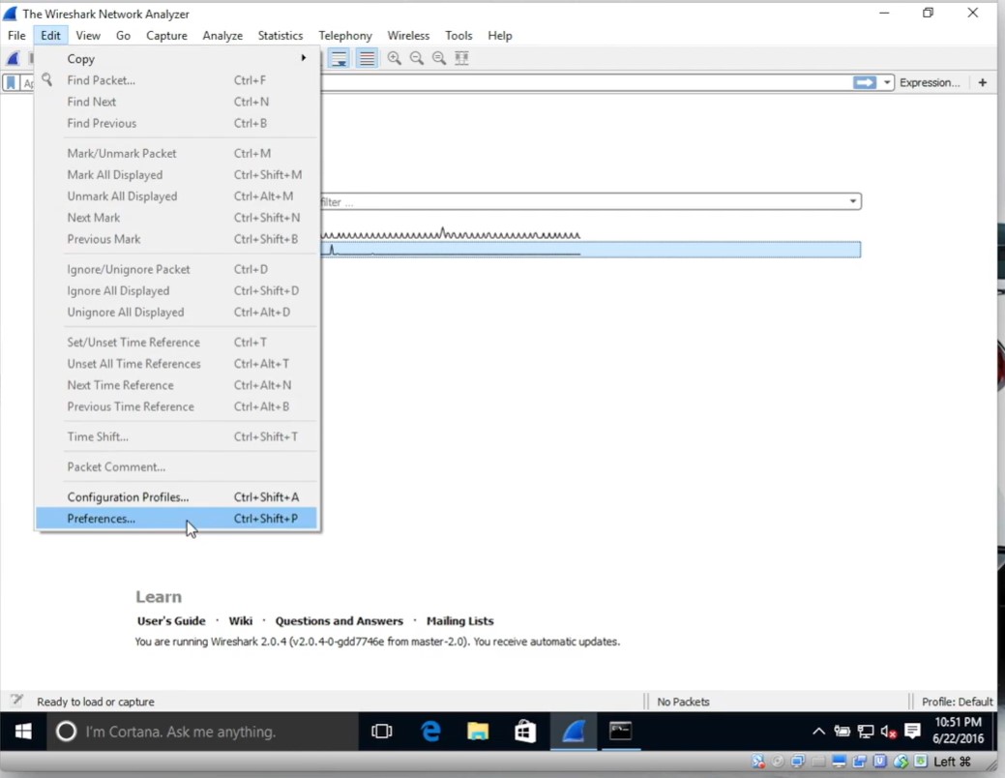Expand the capture filter dropdown arrow
Screen dimensions: 1005x778
[852, 202]
